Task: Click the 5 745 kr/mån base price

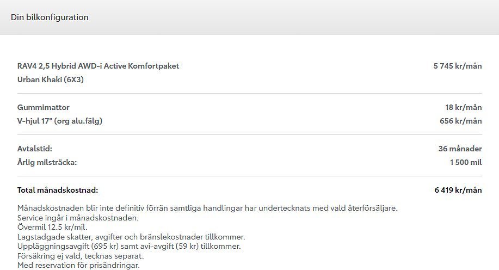Action: pyautogui.click(x=457, y=66)
